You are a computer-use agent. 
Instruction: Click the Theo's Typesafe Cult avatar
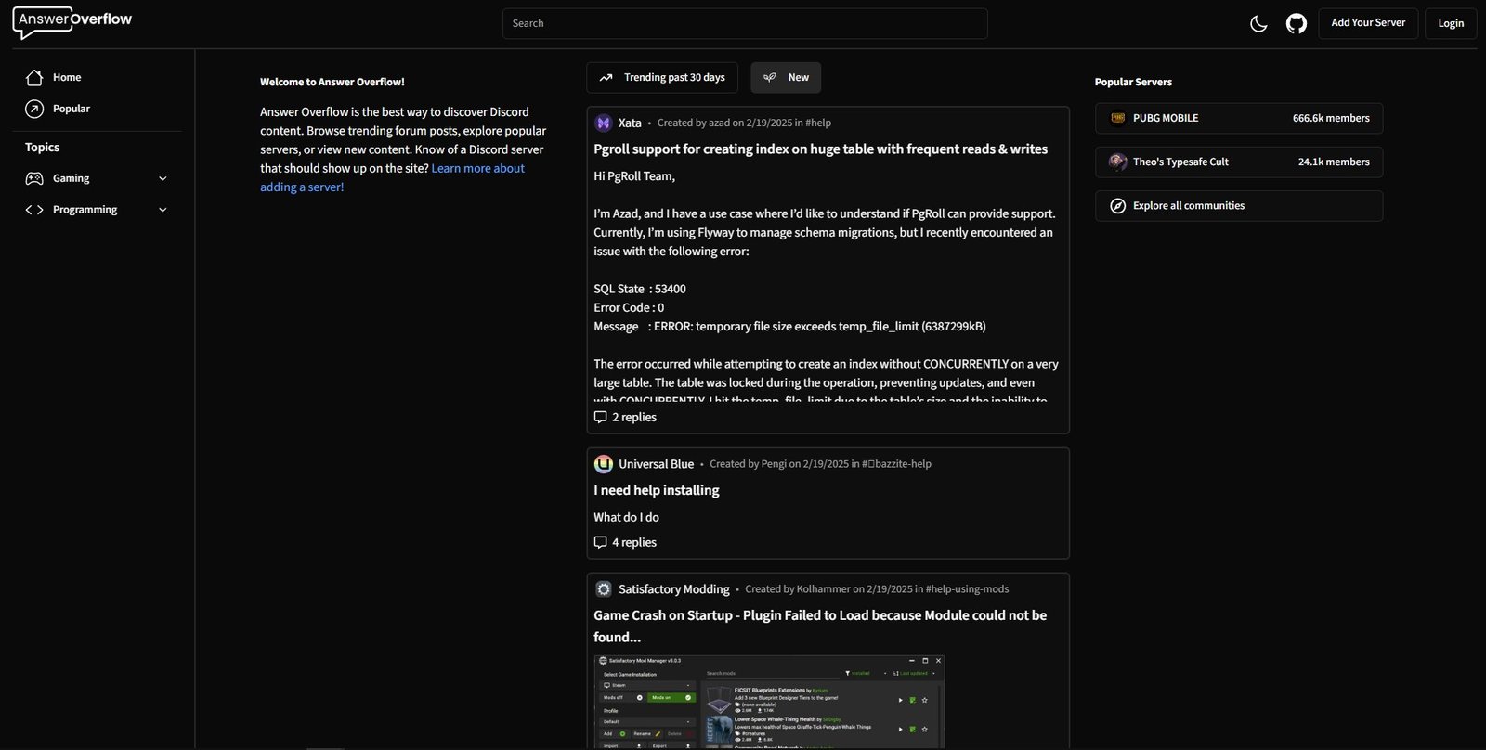[1118, 162]
